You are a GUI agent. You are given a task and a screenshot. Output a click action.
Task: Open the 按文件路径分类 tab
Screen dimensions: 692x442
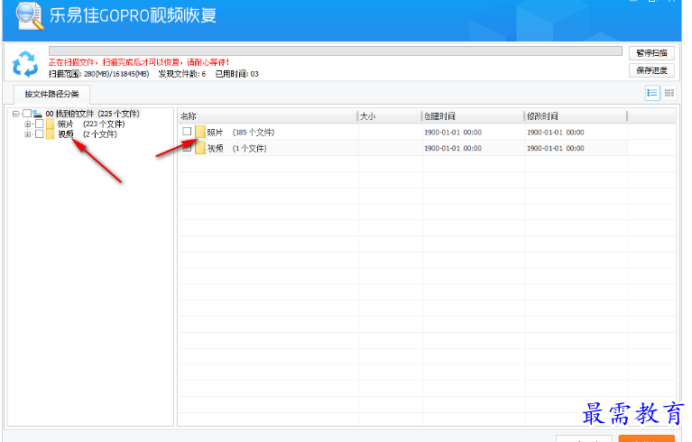pos(52,94)
